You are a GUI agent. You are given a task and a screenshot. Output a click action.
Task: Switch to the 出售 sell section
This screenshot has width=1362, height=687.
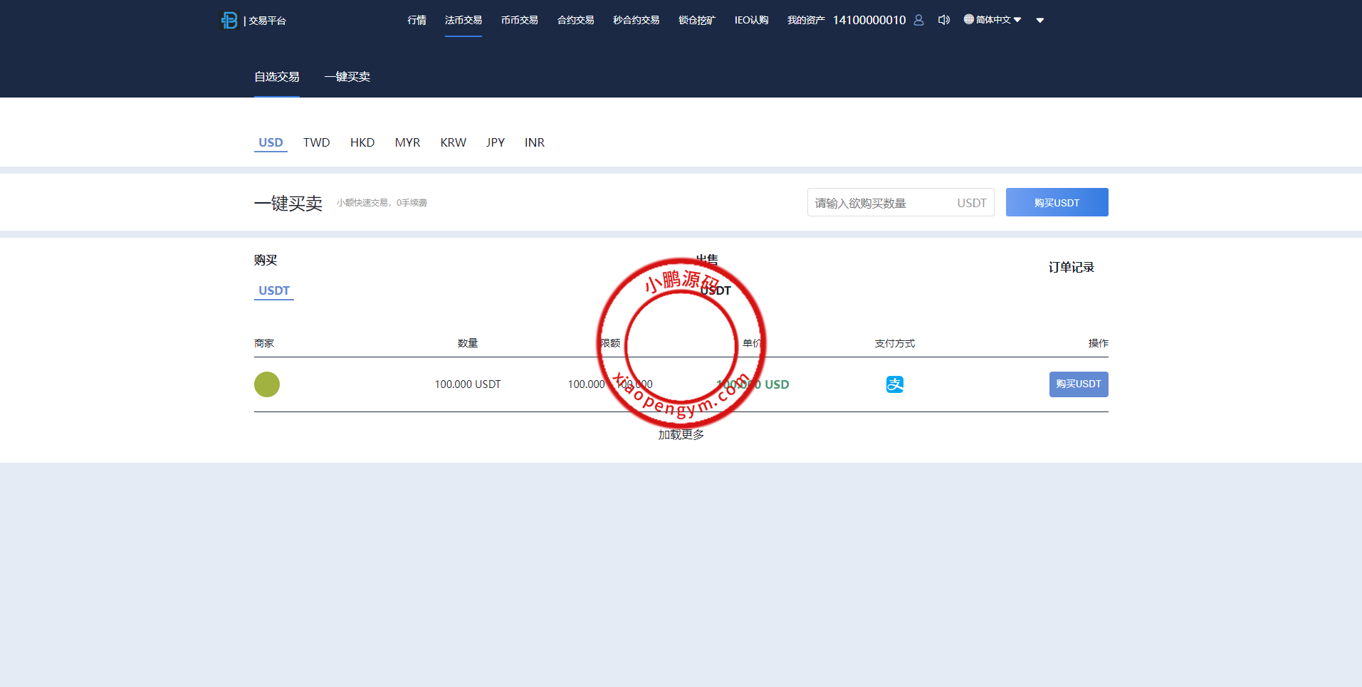coord(707,260)
